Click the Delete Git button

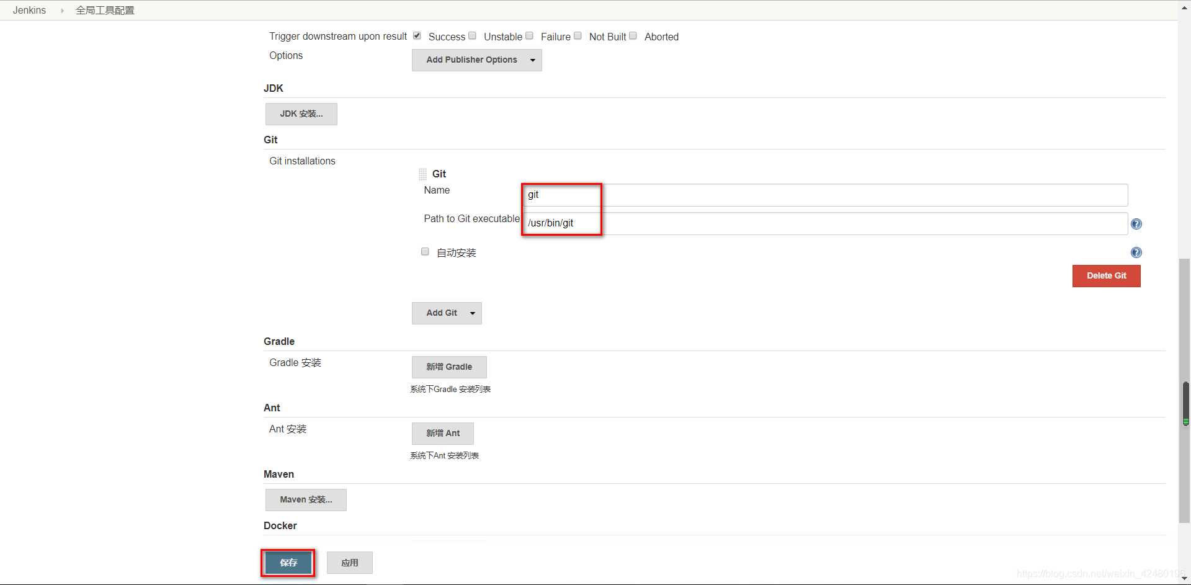point(1106,276)
